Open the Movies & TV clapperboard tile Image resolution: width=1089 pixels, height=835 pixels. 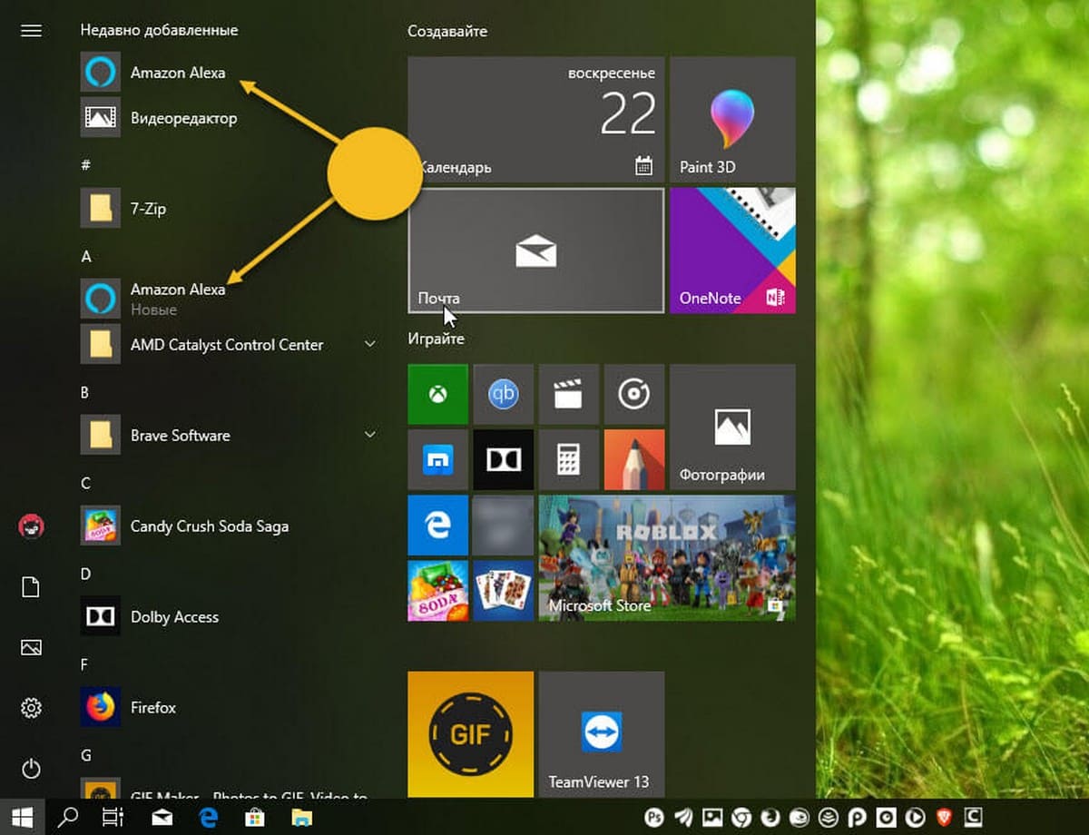point(569,394)
